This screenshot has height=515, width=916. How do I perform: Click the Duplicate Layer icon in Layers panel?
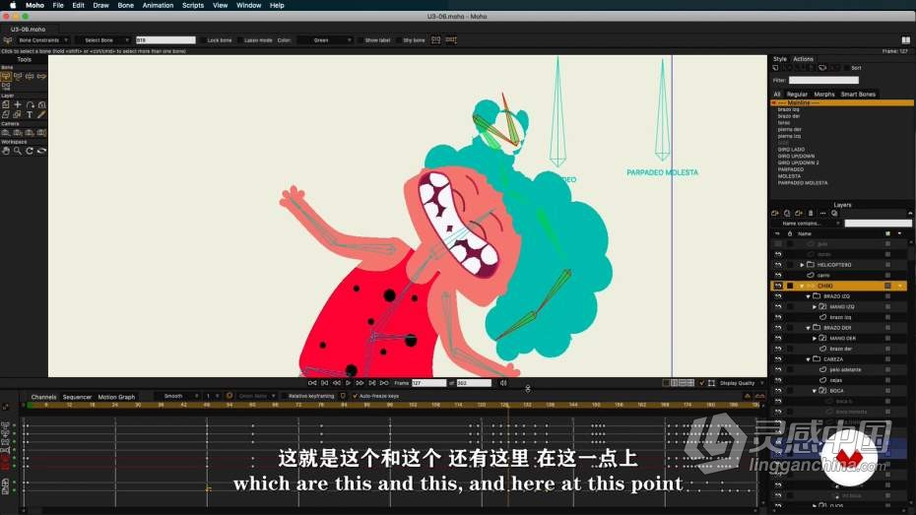[x=787, y=213]
